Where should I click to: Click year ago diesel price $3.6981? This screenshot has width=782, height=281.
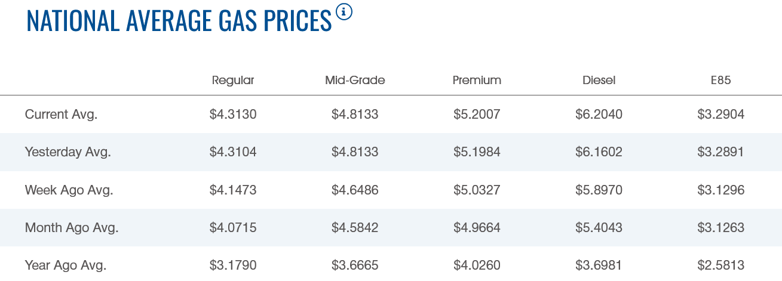click(599, 265)
